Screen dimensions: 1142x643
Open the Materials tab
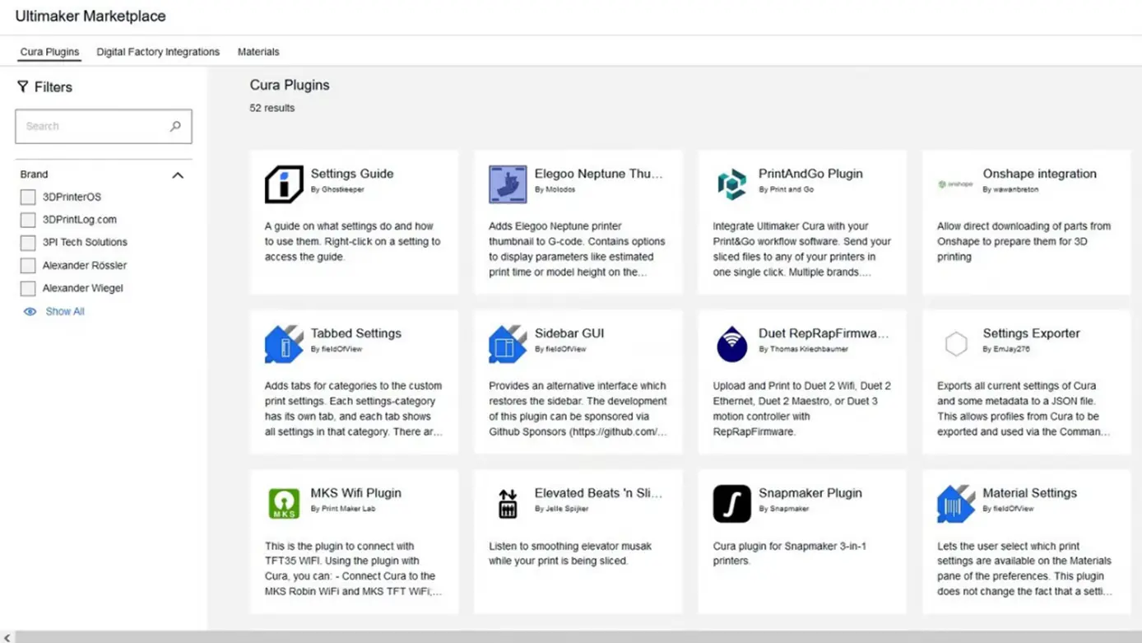pos(258,51)
